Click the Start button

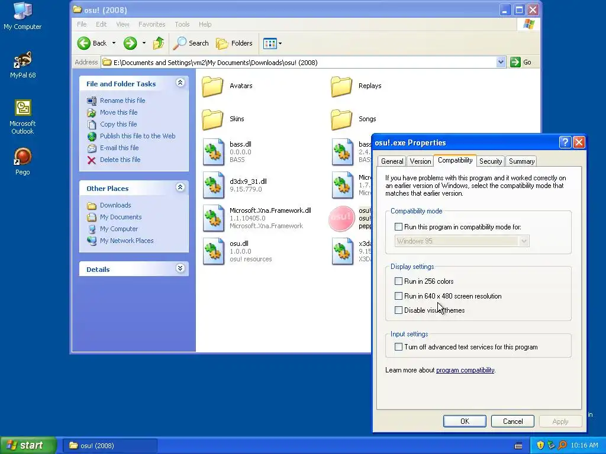pos(28,445)
